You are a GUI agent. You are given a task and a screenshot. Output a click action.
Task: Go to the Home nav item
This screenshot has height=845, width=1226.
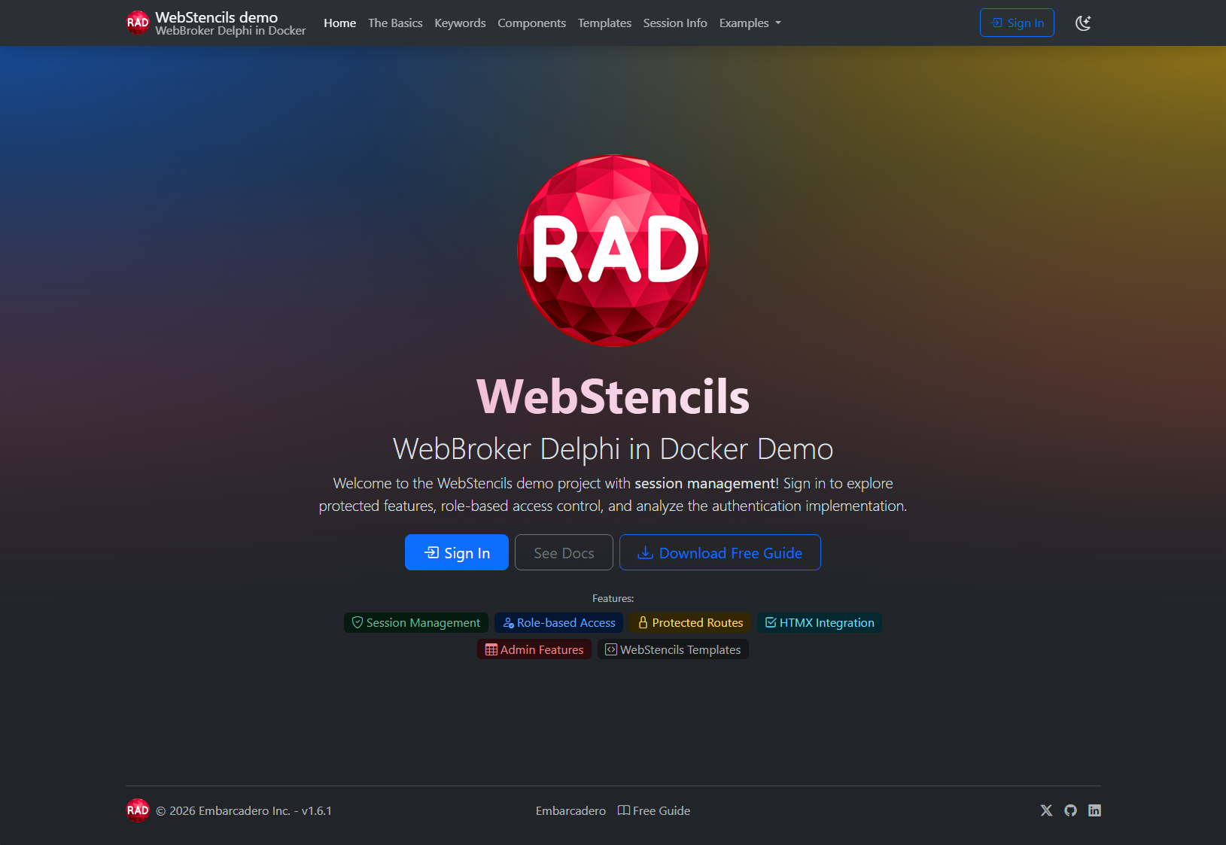[x=340, y=23]
